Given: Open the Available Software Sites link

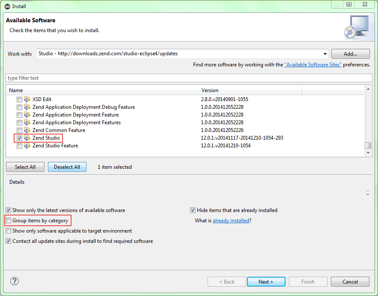Looking at the screenshot, I should pos(313,65).
